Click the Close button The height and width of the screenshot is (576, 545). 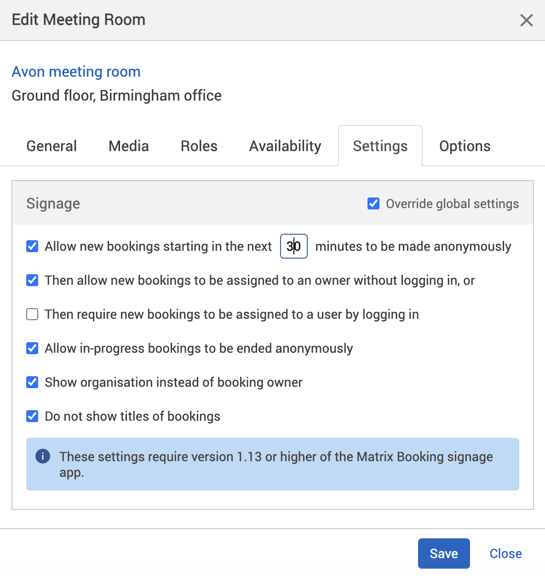click(505, 553)
